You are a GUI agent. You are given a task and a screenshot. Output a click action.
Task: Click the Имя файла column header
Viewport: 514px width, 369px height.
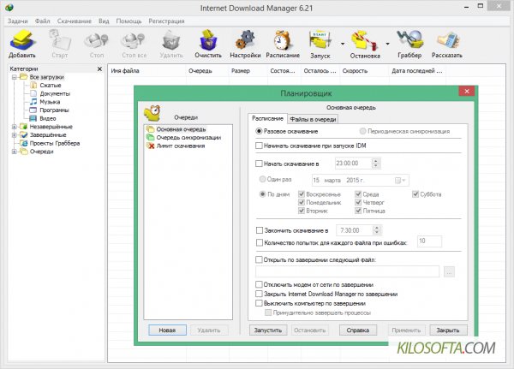pos(146,71)
